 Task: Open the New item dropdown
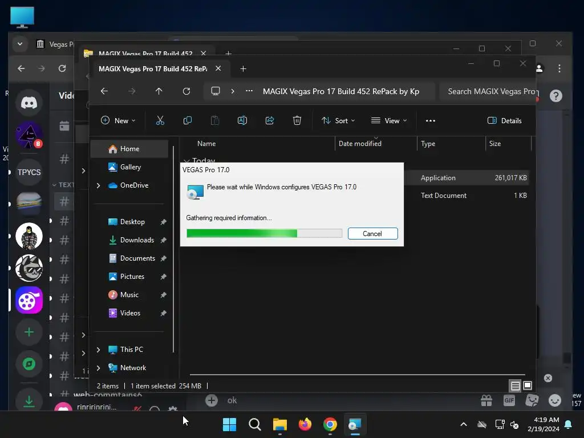tap(118, 120)
